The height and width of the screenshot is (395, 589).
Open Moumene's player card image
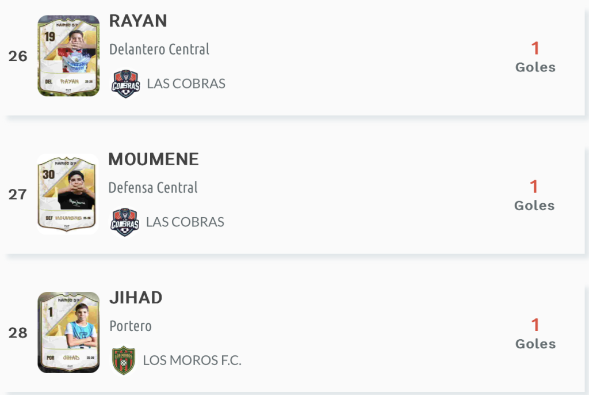click(x=68, y=194)
